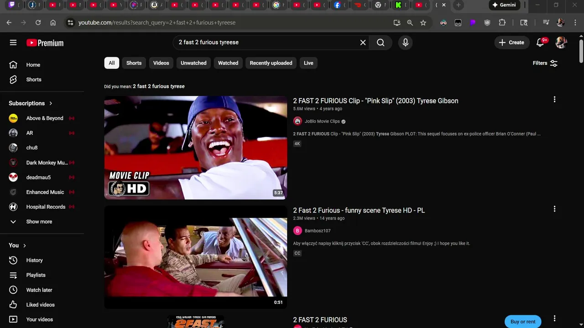The image size is (584, 328).
Task: Run search with the magnifier button
Action: coord(381,42)
